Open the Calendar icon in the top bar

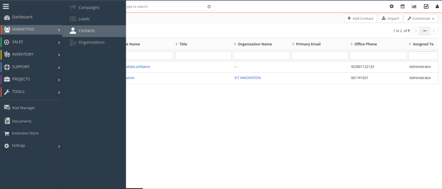click(x=403, y=6)
